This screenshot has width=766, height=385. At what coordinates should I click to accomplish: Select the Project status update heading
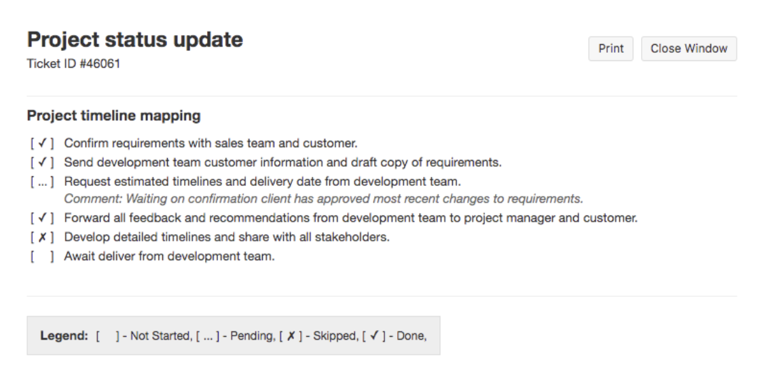click(135, 39)
